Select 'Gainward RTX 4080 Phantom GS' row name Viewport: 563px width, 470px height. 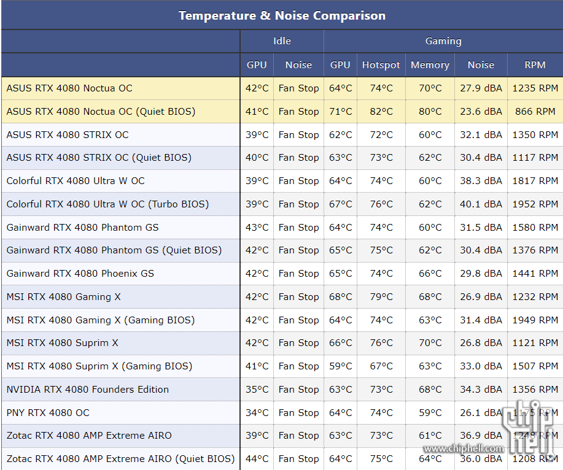(x=83, y=228)
